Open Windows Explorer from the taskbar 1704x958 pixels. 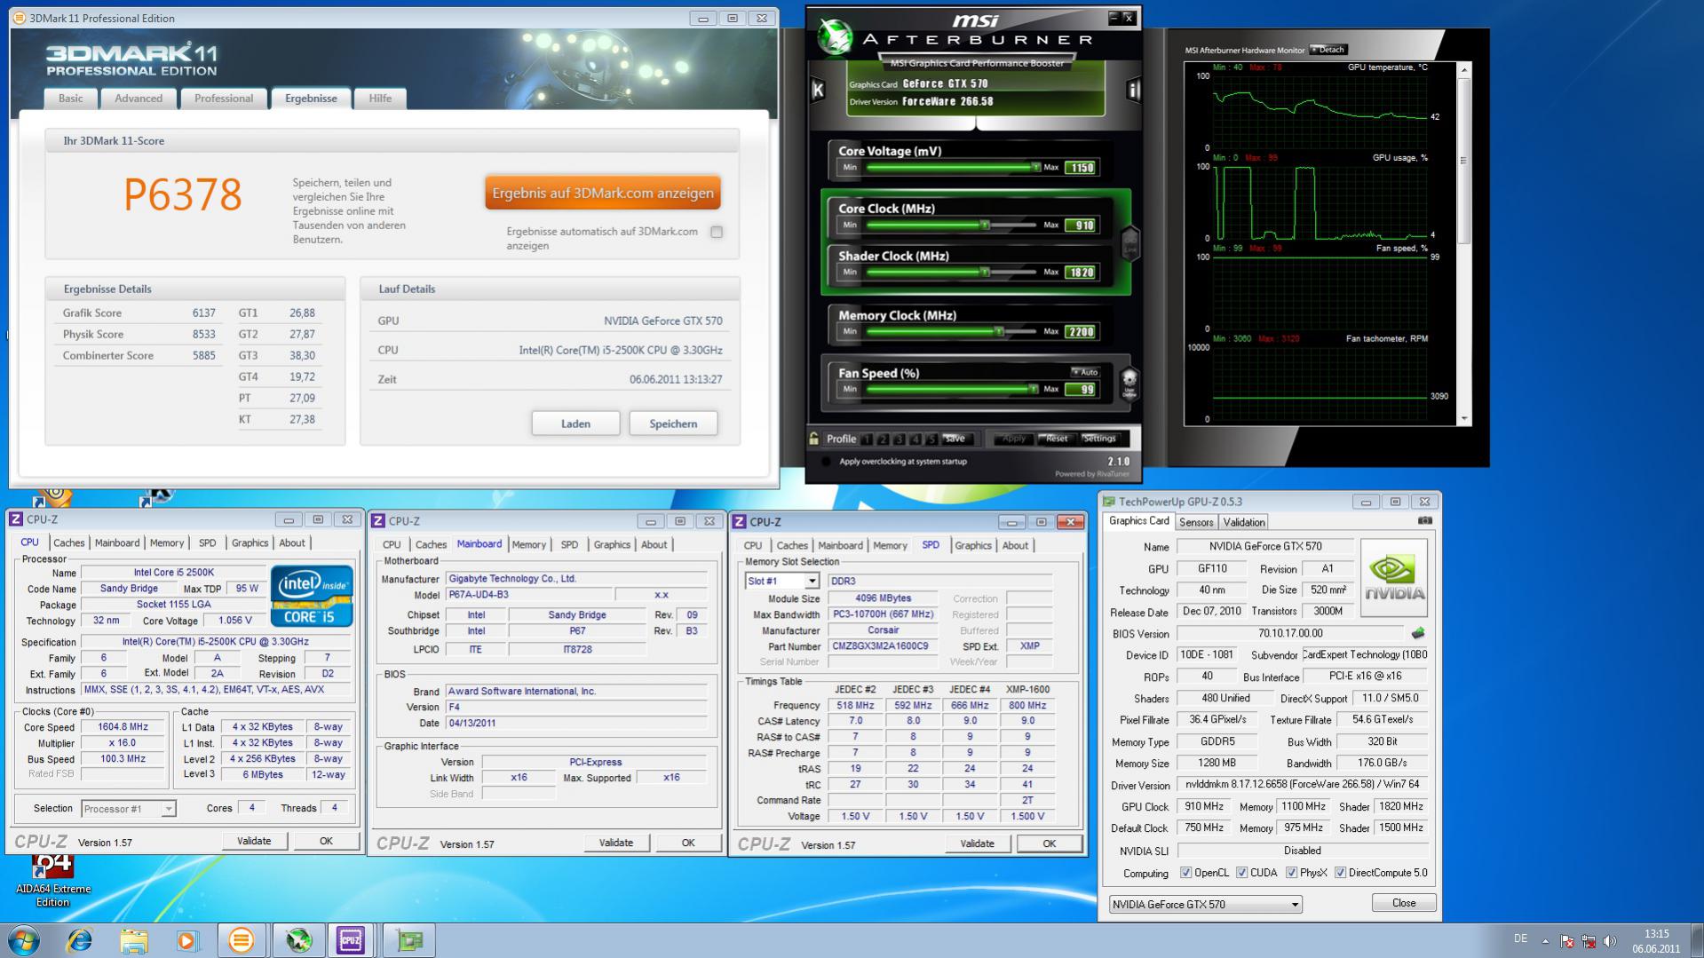click(133, 940)
